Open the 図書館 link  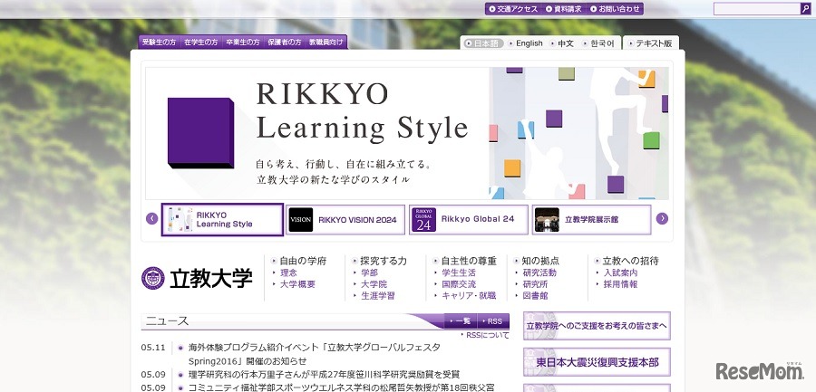[x=535, y=296]
